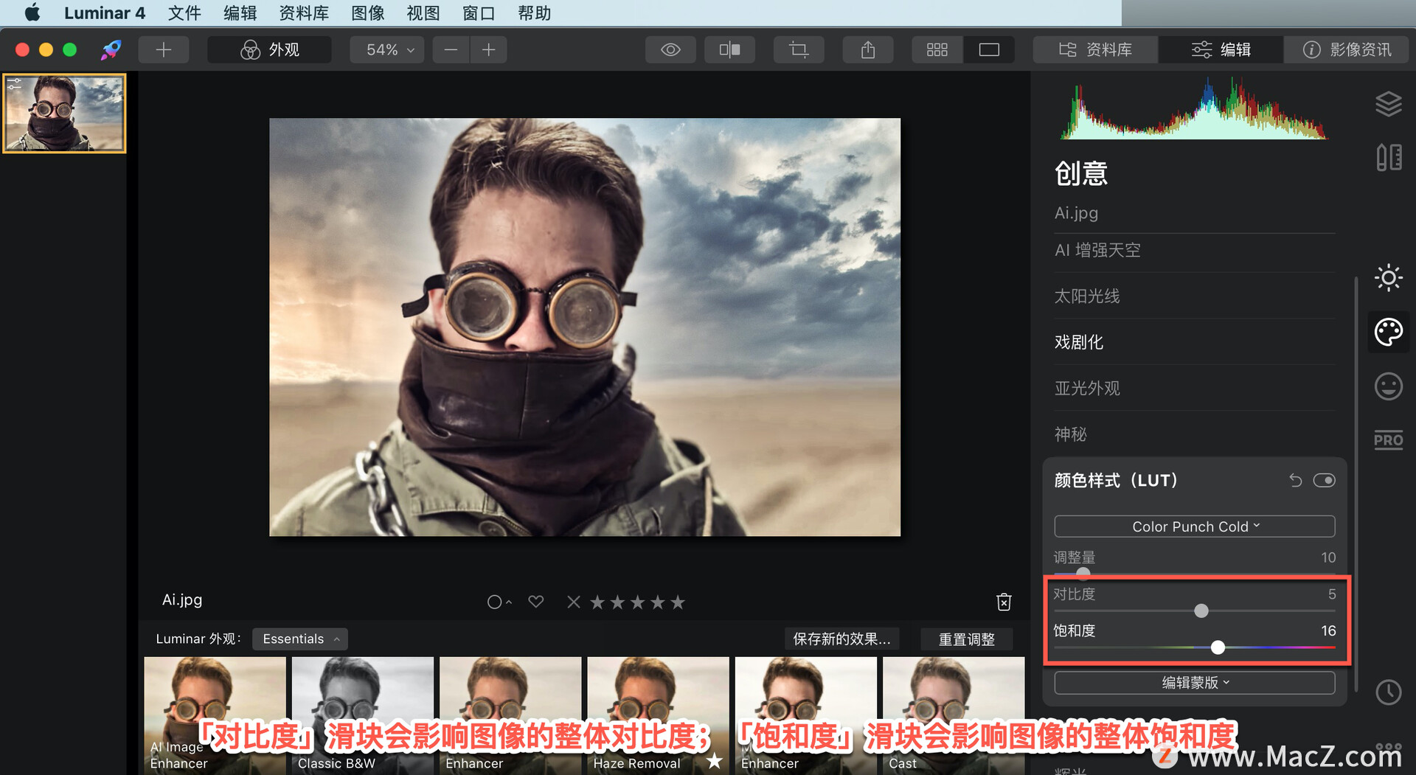Open the Luminar 4 app menu
Viewport: 1416px width, 775px height.
104,13
